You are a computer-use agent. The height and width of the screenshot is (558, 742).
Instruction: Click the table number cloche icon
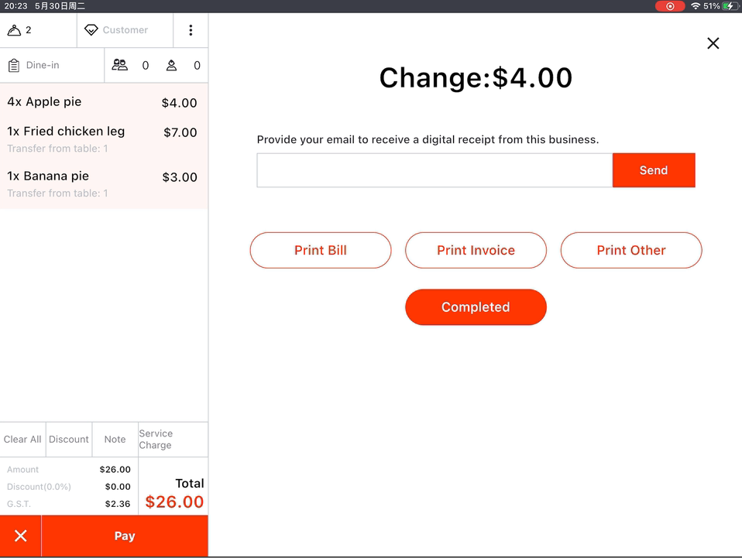tap(14, 30)
